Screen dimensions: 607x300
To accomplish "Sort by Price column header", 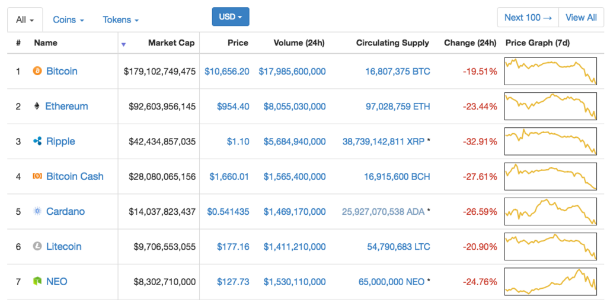I will (238, 43).
